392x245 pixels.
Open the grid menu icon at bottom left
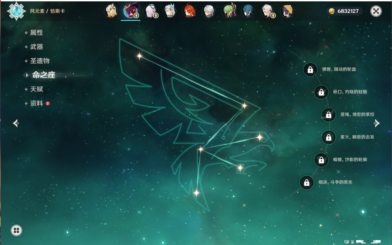16,230
